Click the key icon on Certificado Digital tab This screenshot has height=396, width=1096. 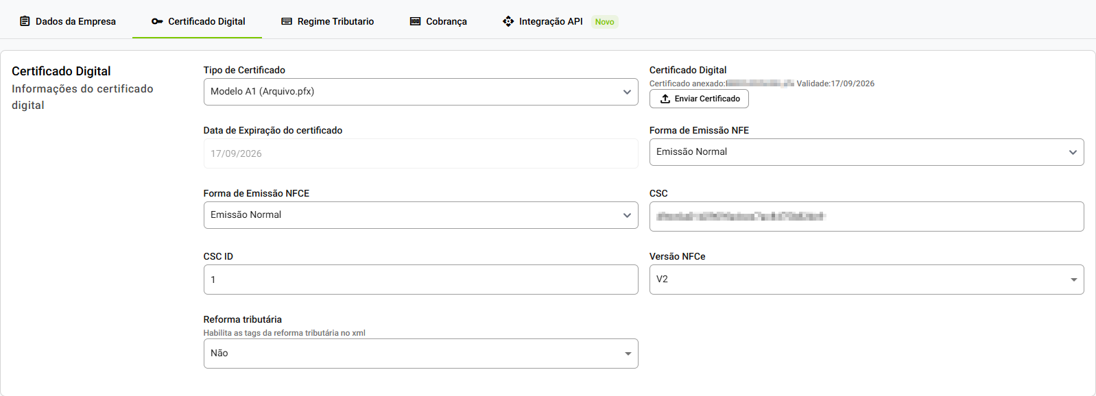[x=157, y=21]
